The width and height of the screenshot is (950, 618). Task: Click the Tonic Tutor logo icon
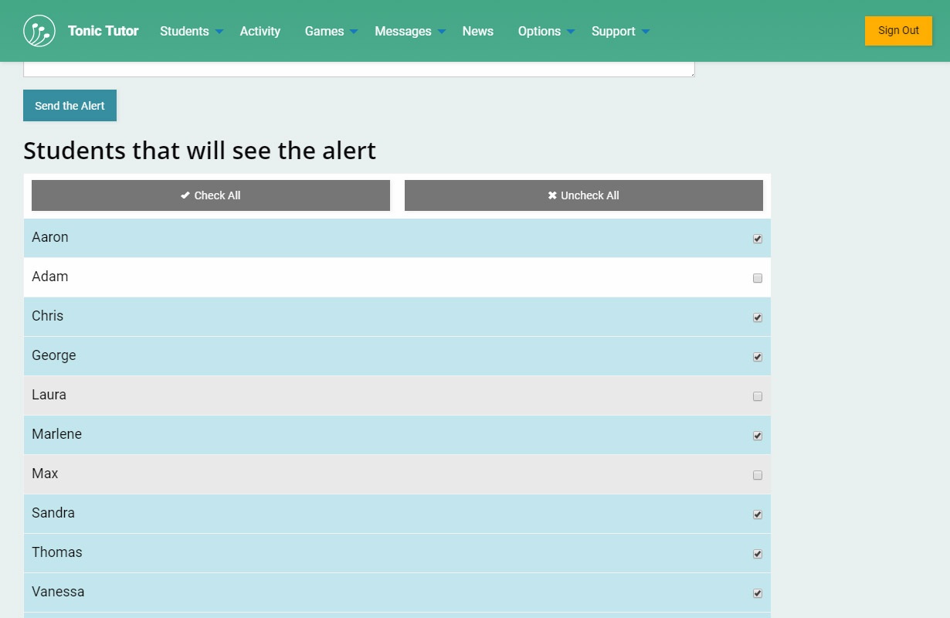39,31
